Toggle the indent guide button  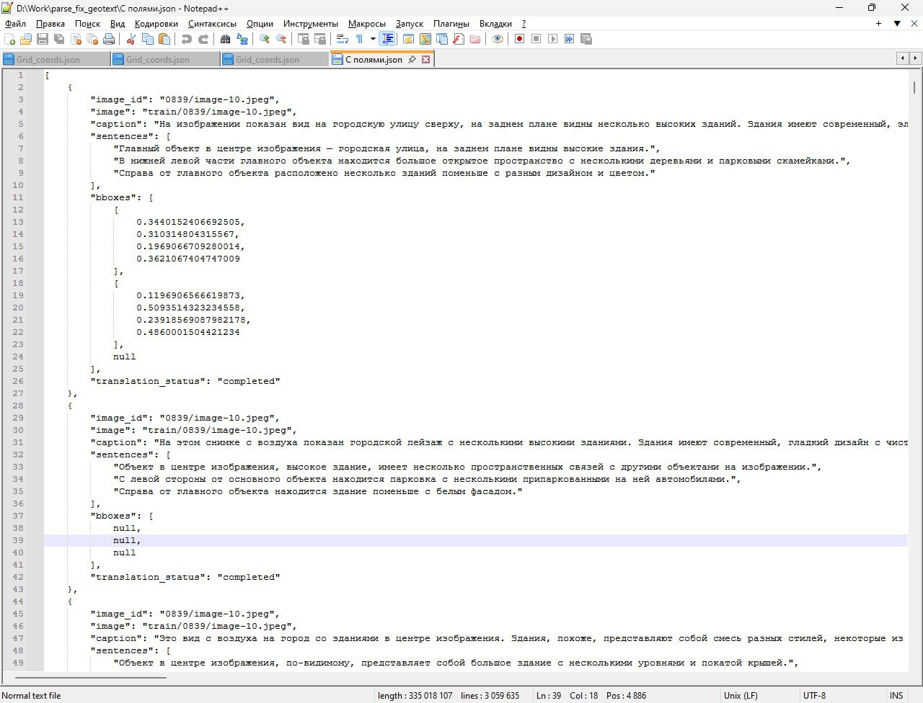coord(388,39)
